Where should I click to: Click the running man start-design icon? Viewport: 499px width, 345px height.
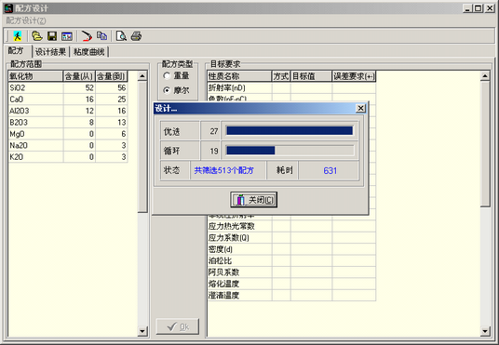click(18, 36)
